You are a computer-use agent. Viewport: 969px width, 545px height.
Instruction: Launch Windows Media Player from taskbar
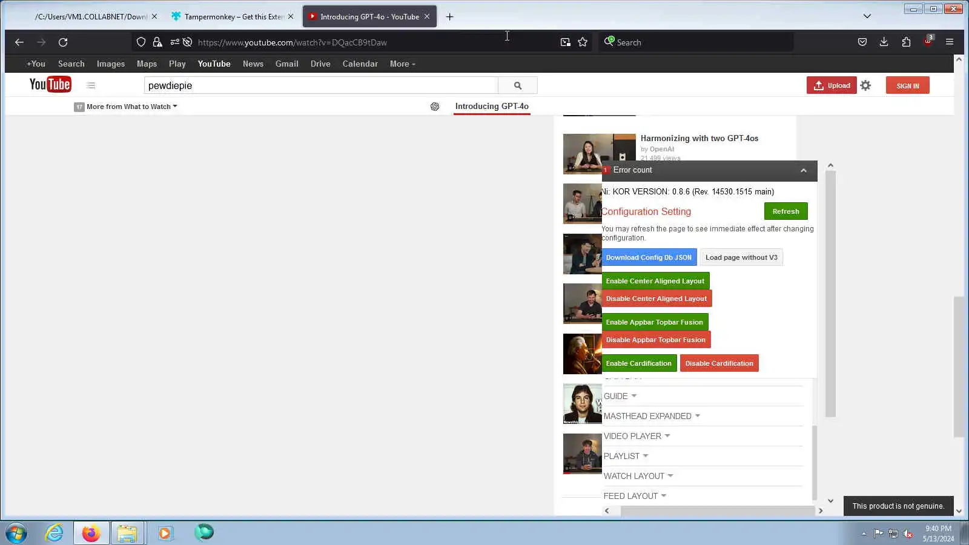point(165,533)
